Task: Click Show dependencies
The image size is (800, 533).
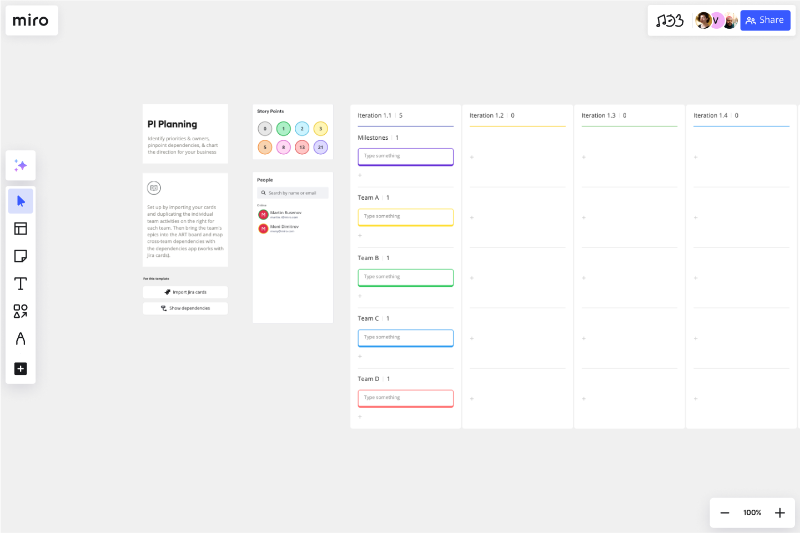Action: [185, 308]
